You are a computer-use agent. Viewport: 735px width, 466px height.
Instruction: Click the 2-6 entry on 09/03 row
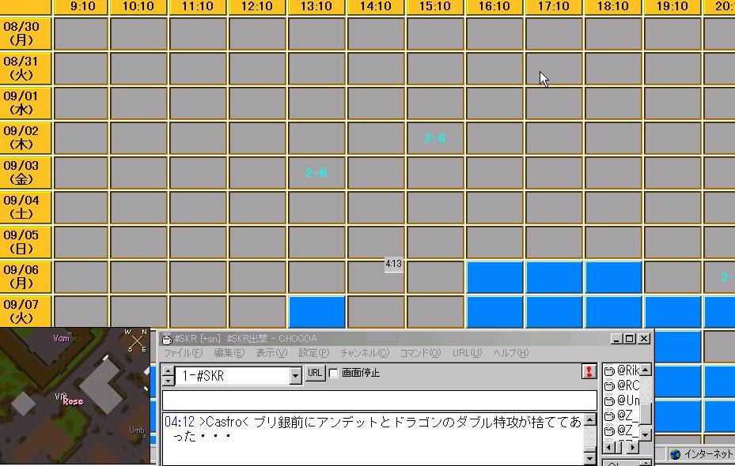(316, 173)
